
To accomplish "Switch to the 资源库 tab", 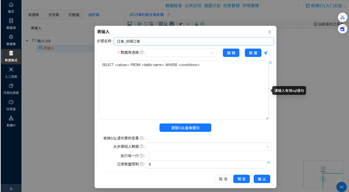I will [34, 15].
